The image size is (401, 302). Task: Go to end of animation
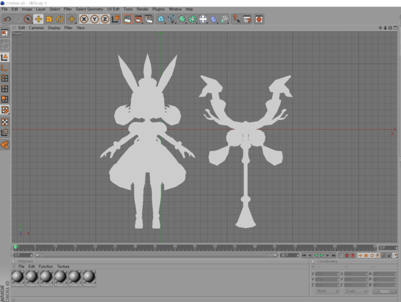[x=333, y=255]
